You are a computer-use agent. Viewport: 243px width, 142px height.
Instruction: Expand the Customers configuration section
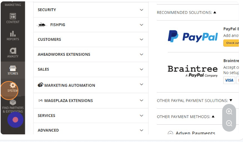[x=91, y=39]
